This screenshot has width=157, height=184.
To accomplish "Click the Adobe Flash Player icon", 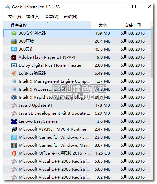I will tap(14, 57).
